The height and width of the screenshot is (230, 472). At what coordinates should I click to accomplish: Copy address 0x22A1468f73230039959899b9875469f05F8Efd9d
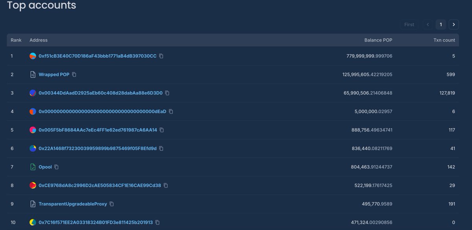pos(161,148)
